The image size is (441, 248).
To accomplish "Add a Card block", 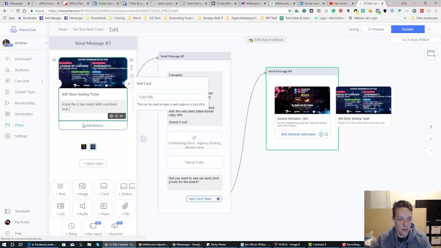I will tap(104, 189).
